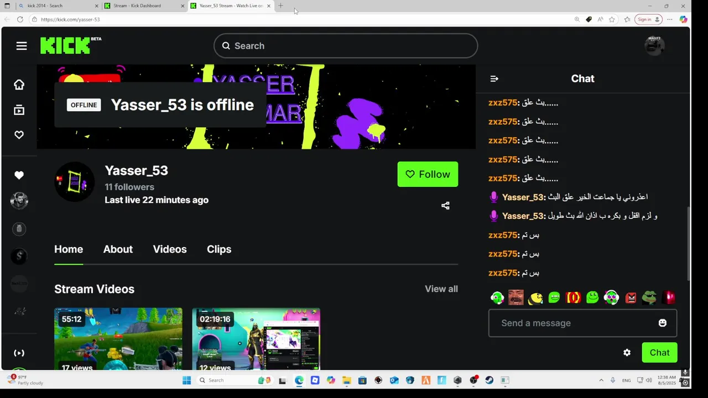708x398 pixels.
Task: Click the browser address bar URL
Action: pos(70,19)
